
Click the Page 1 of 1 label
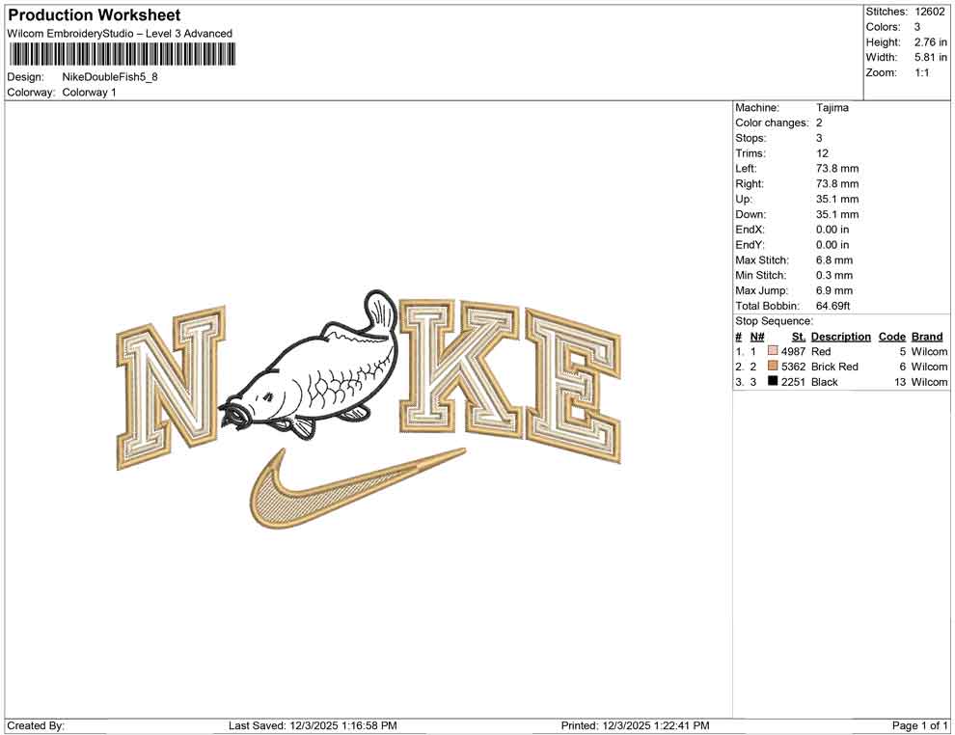917,725
